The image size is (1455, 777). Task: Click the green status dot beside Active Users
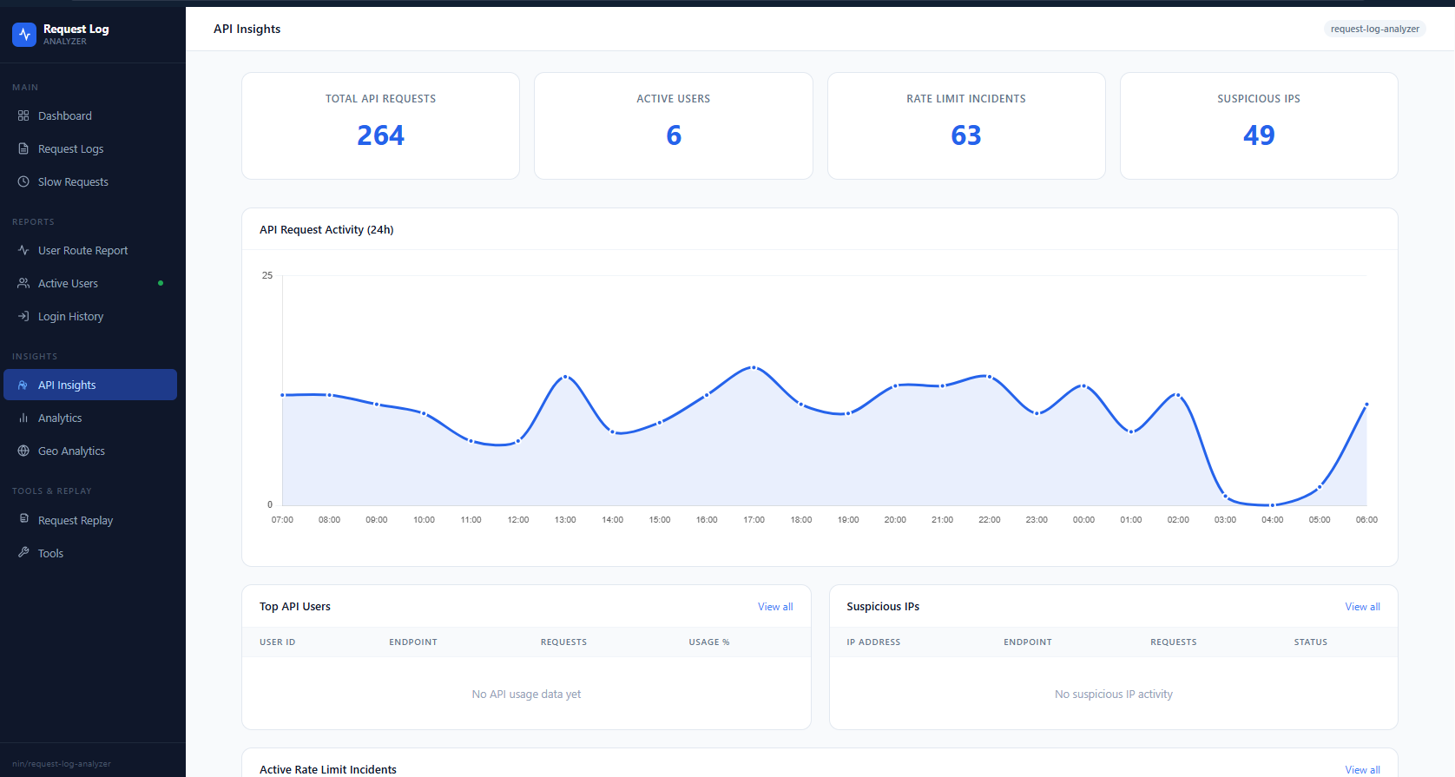(x=161, y=283)
